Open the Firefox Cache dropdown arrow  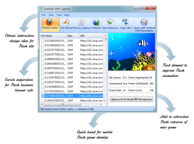point(58,25)
